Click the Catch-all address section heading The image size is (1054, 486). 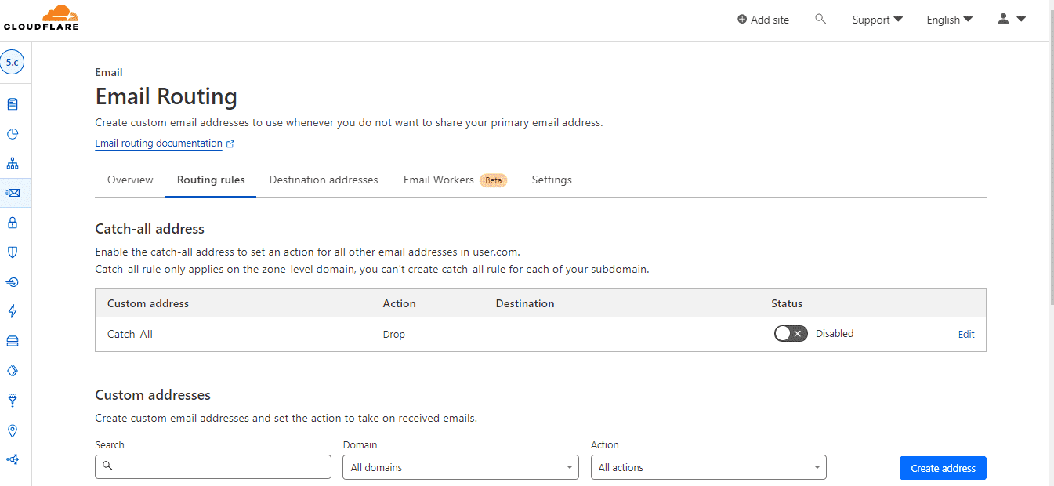tap(150, 229)
